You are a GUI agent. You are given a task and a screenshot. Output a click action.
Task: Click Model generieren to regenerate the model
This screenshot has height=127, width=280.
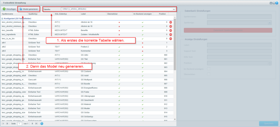[29, 9]
